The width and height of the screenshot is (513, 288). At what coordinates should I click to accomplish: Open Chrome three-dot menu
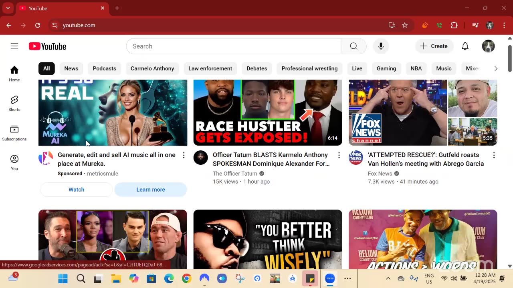point(504,25)
